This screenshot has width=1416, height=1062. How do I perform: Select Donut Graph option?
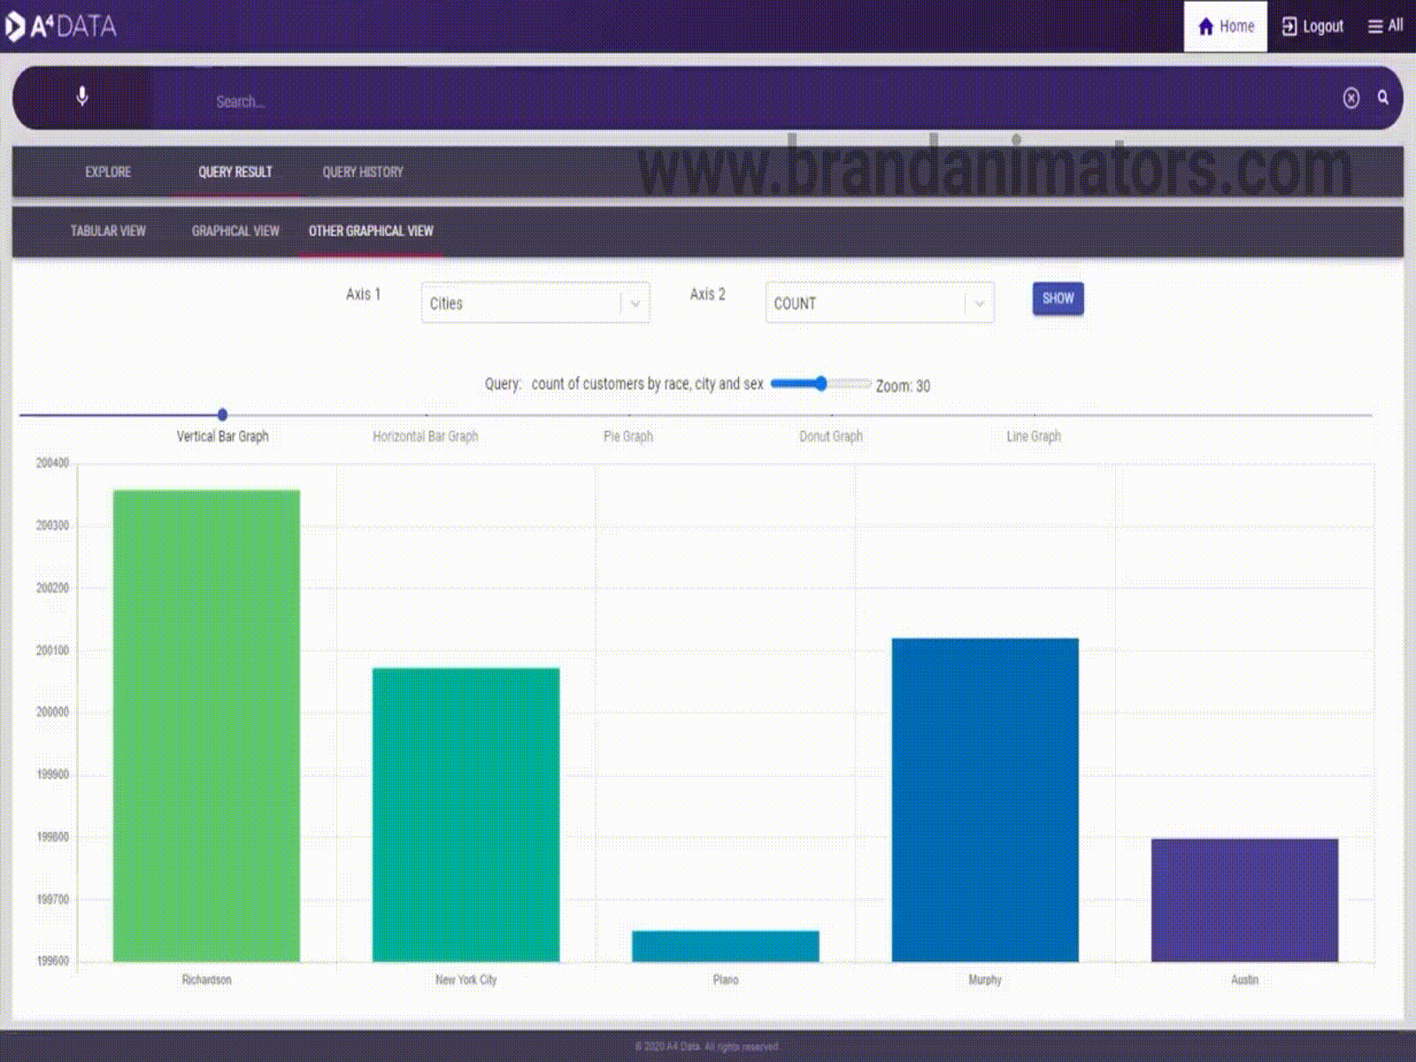[x=830, y=436]
